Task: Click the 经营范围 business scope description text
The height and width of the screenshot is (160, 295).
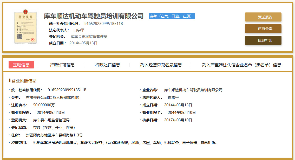Action: 125,143
